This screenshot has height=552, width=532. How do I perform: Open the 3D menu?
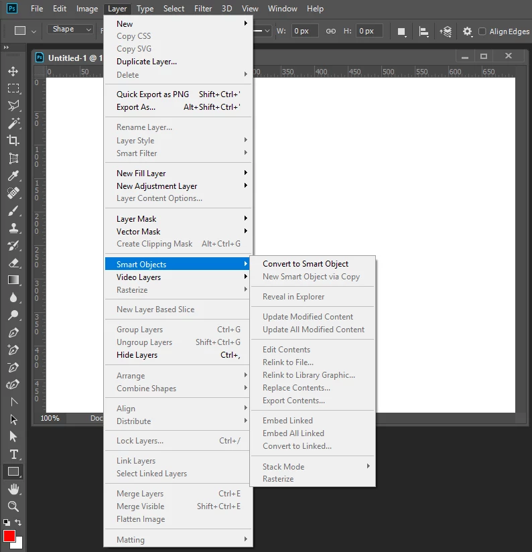(x=226, y=9)
